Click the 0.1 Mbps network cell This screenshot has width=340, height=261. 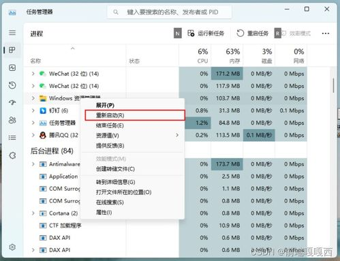291,110
